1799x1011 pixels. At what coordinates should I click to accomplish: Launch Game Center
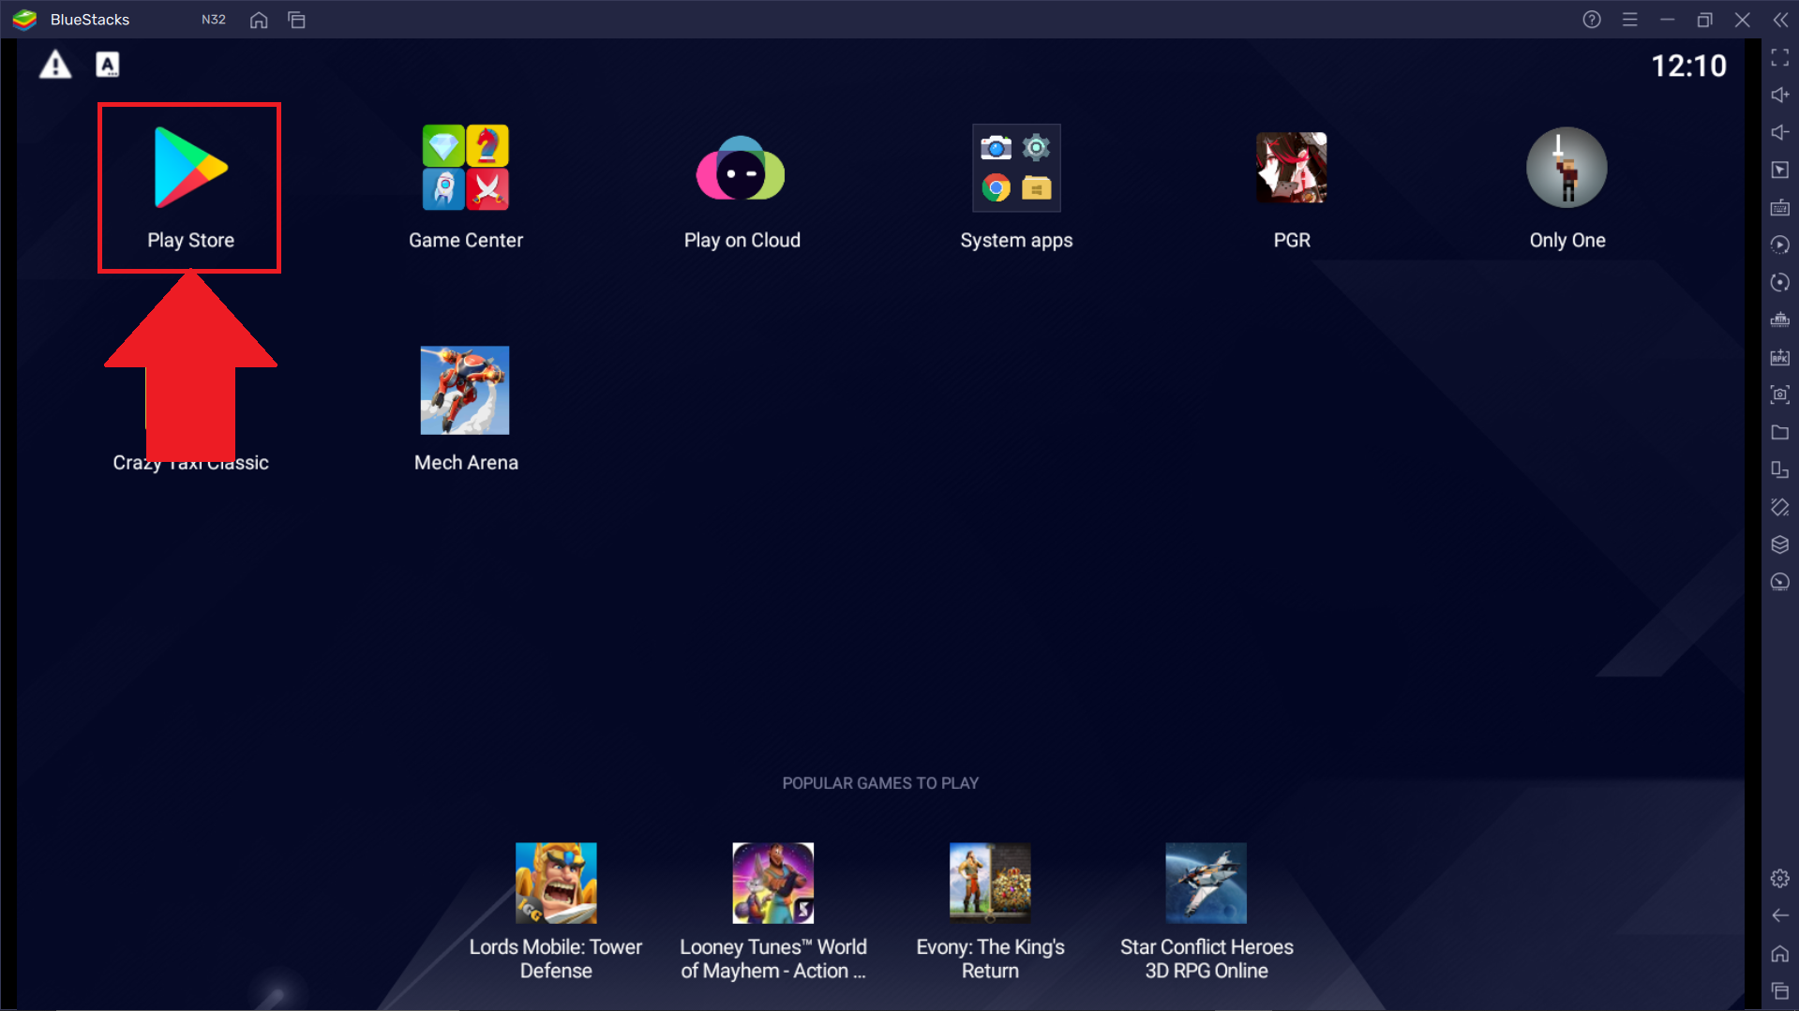coord(465,186)
